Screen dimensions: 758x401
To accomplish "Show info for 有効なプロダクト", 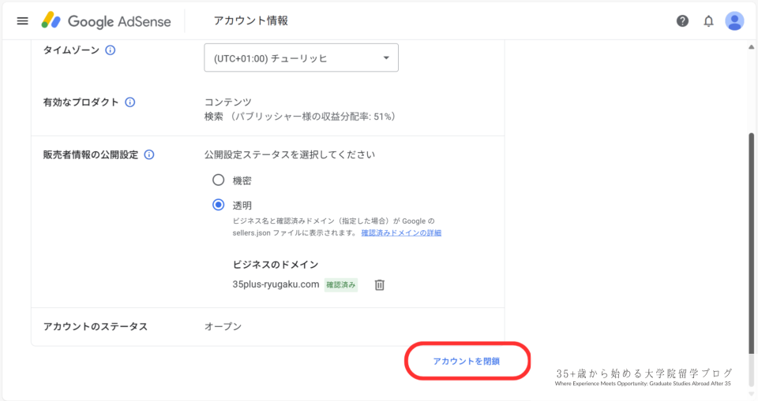I will (x=130, y=102).
